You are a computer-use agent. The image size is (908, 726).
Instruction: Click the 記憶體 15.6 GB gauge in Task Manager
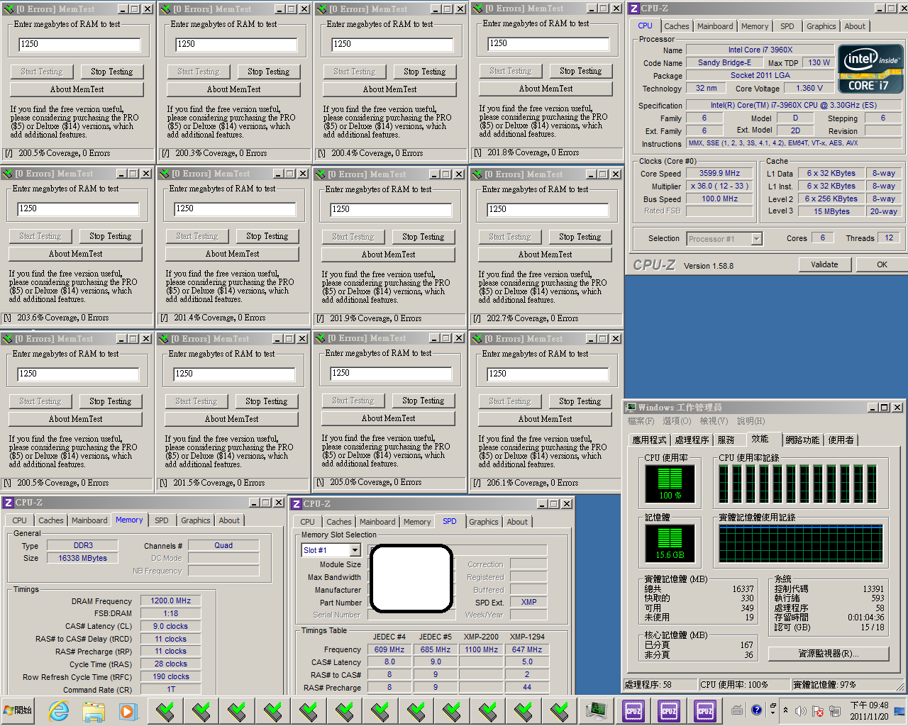click(670, 544)
